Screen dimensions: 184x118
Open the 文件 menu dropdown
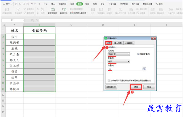pos(8,4)
